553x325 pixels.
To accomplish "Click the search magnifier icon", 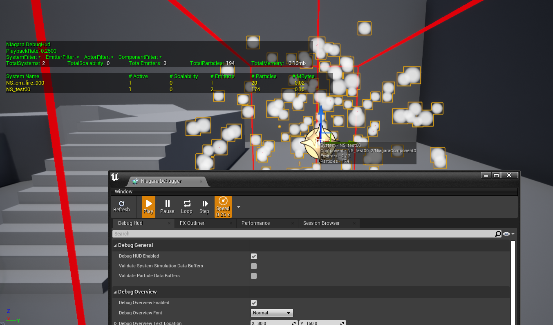I will pyautogui.click(x=498, y=234).
